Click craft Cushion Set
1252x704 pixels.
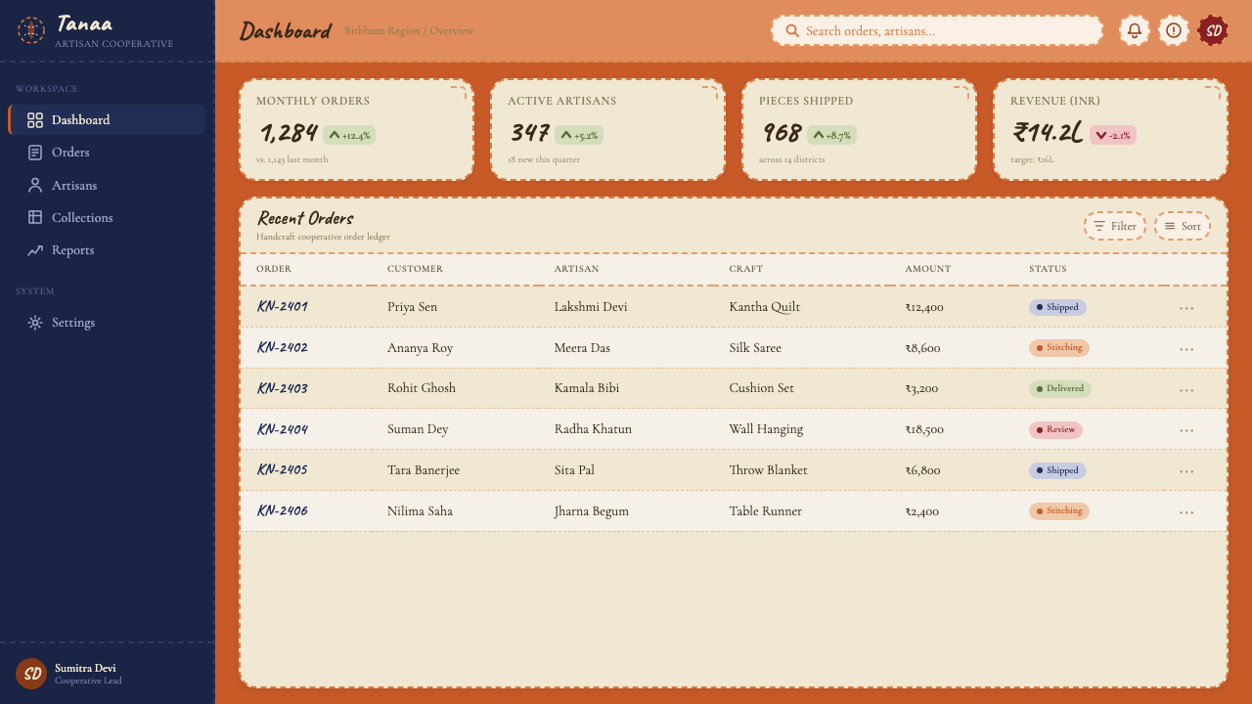point(762,388)
